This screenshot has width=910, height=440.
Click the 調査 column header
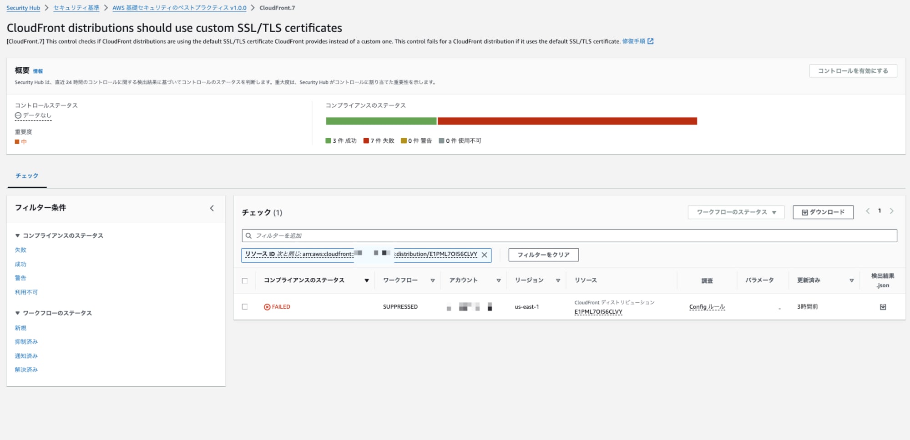707,281
